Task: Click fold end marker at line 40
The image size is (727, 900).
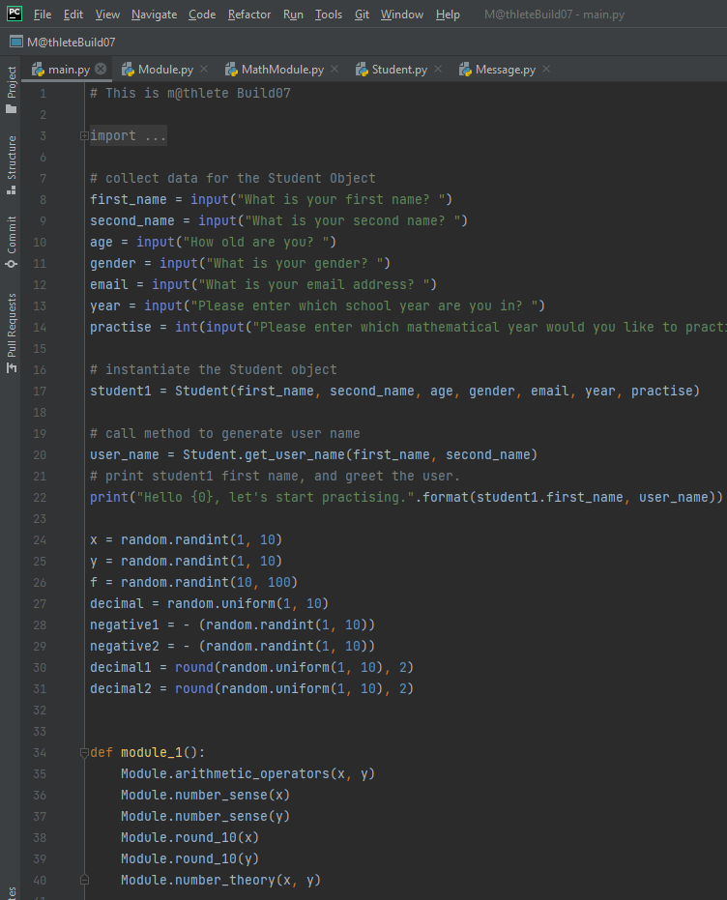Action: (84, 880)
